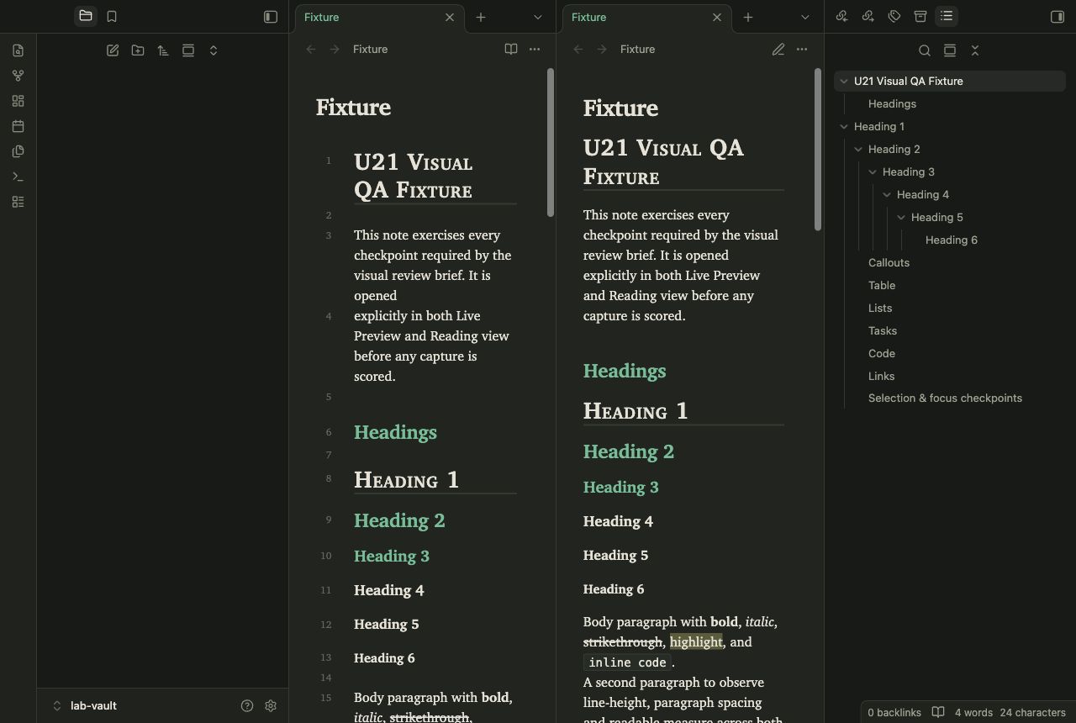Open tab list dropdown of right tab group
Viewport: 1076px width, 723px height.
coord(805,17)
